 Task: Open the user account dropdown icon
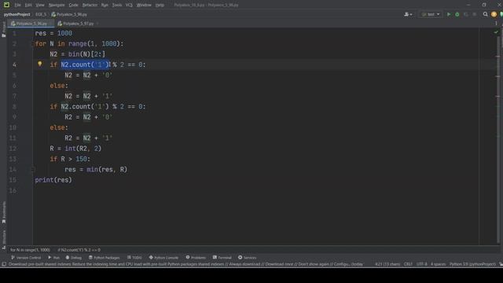coord(408,14)
